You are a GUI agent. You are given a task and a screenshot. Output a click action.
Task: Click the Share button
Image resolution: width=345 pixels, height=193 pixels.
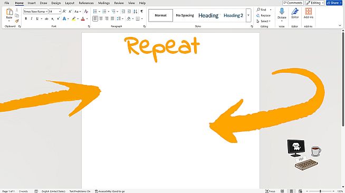[334, 3]
